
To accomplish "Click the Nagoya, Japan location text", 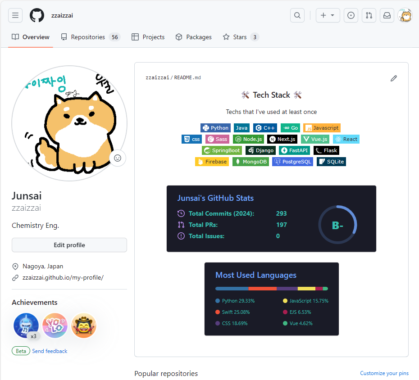I will [x=43, y=266].
